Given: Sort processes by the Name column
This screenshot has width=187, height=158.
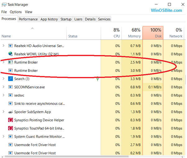Looking at the screenshot, I should pyautogui.click(x=34, y=33).
